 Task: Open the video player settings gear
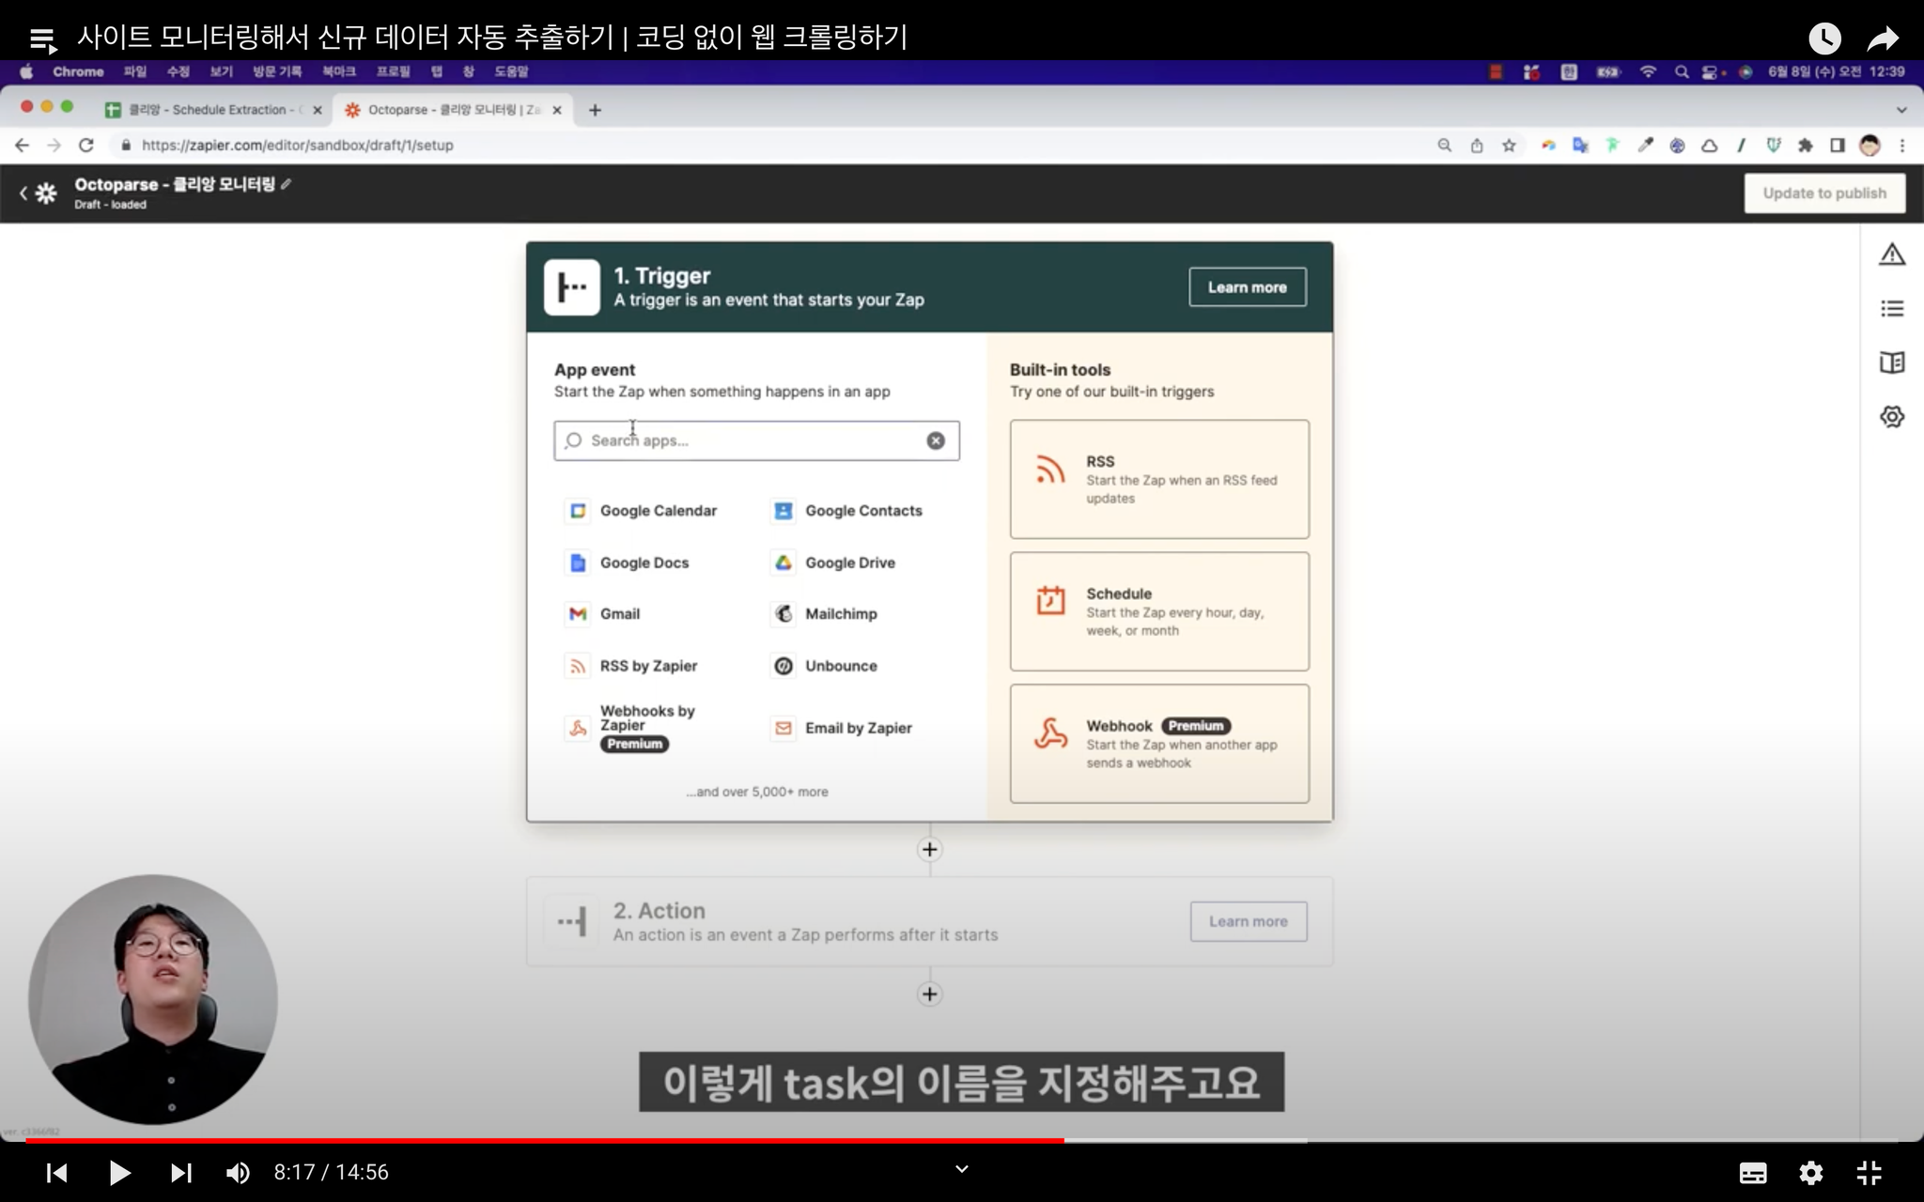tap(1811, 1173)
